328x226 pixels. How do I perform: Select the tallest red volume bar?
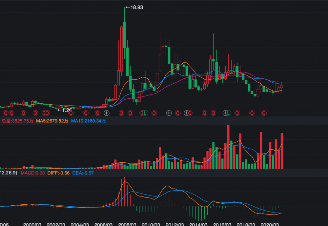pyautogui.click(x=228, y=147)
